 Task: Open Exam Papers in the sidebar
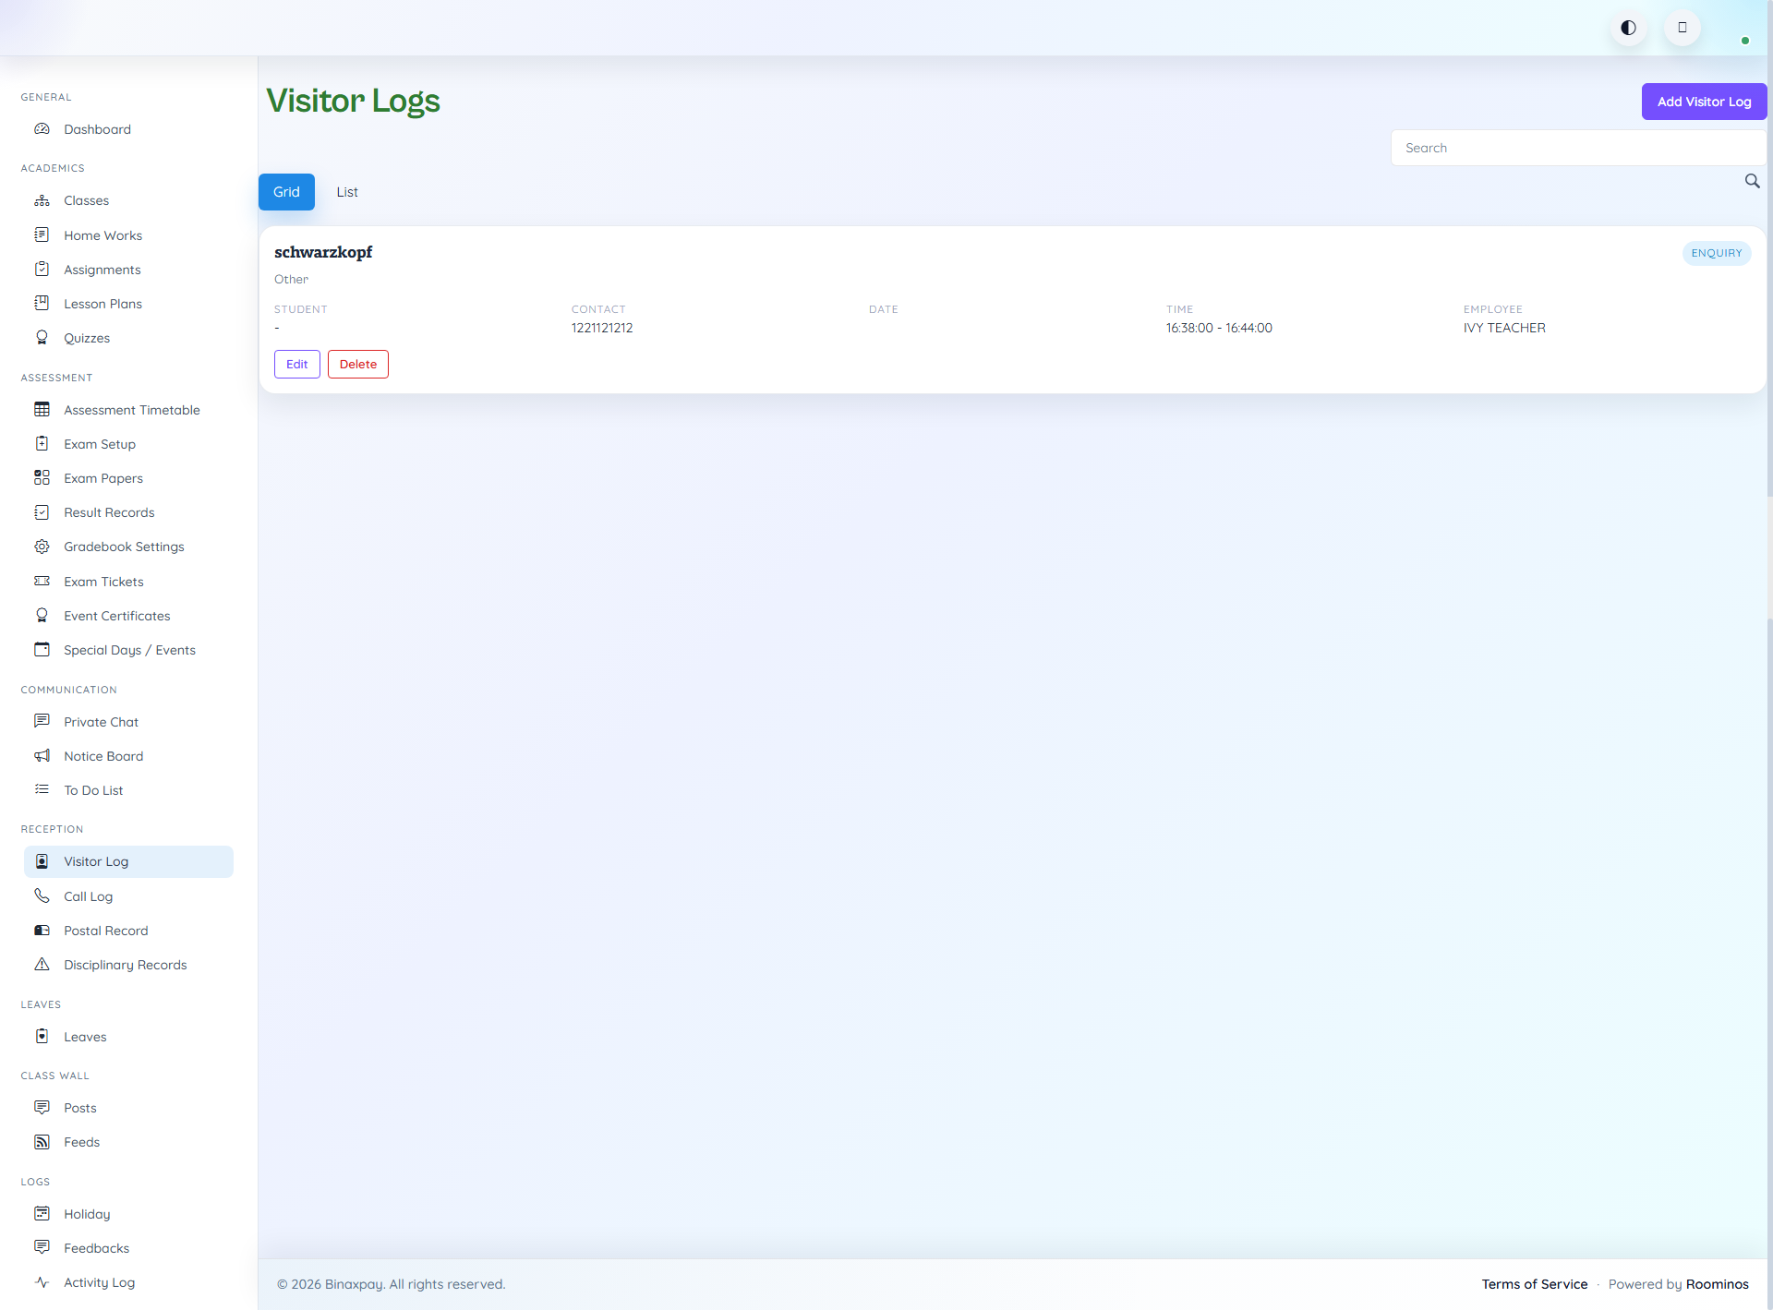[x=102, y=478]
